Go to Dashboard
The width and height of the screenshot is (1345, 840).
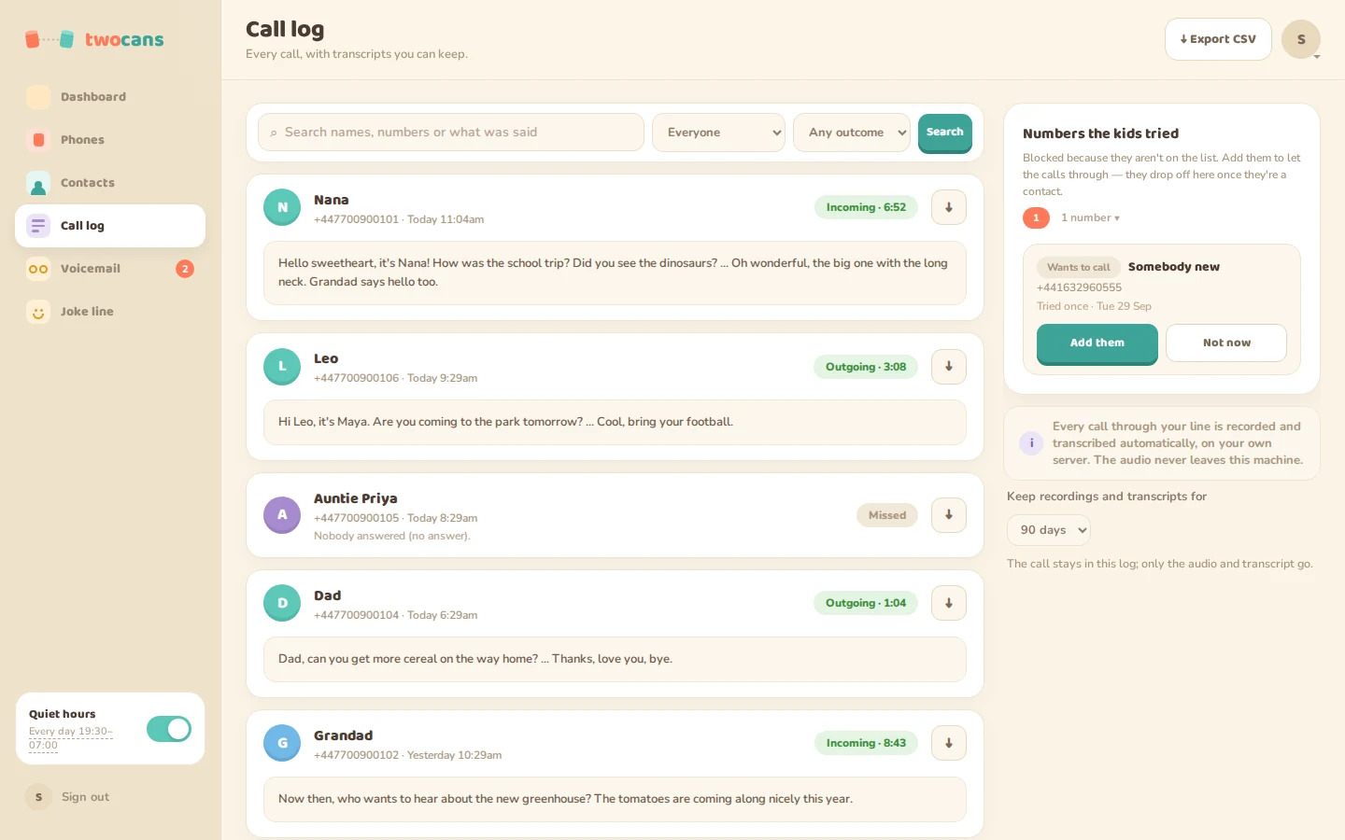110,97
